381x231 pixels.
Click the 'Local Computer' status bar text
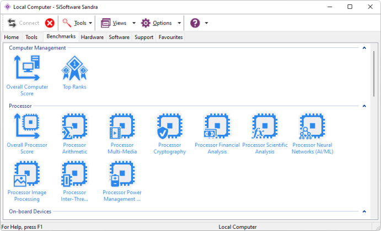(238, 227)
